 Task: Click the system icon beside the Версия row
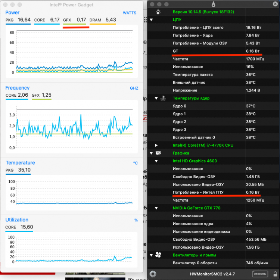[x=158, y=12]
